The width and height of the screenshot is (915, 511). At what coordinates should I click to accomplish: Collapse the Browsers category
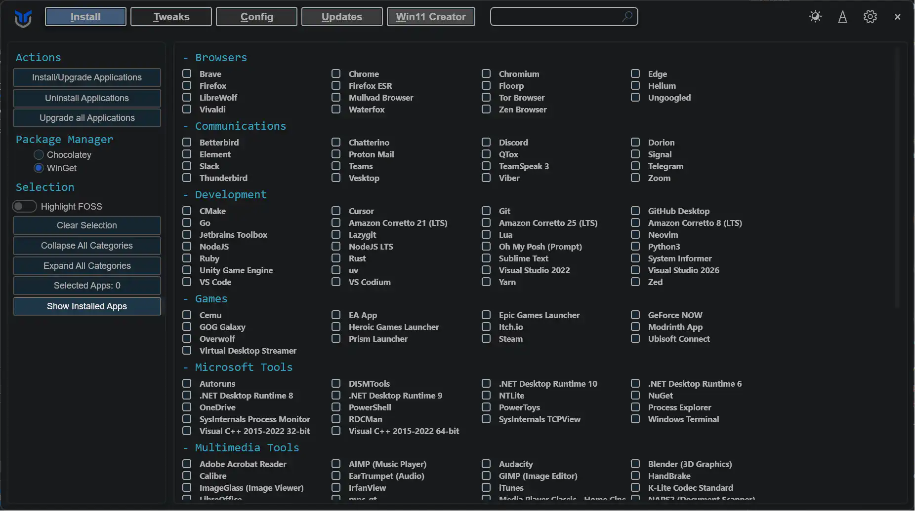pos(215,57)
